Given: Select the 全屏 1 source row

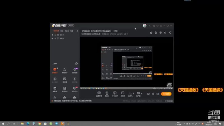Looking at the screenshot, I should 65,38.
